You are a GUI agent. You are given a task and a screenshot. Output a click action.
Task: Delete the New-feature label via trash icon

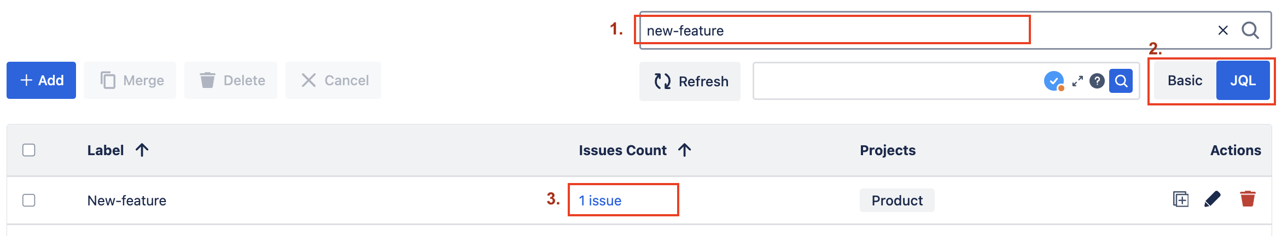1248,199
